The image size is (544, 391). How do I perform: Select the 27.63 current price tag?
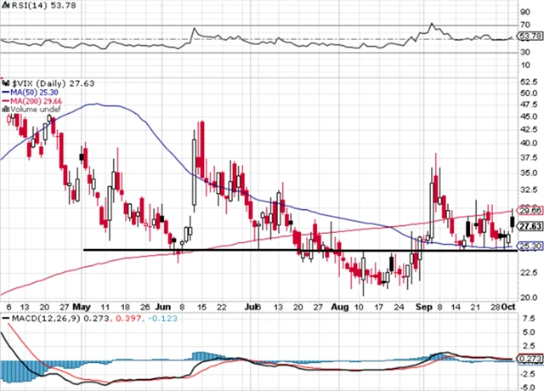(530, 227)
